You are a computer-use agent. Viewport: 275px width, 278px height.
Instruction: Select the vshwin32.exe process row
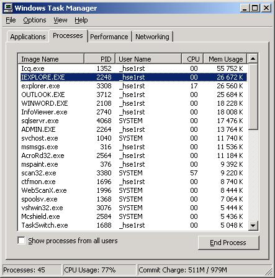133,208
